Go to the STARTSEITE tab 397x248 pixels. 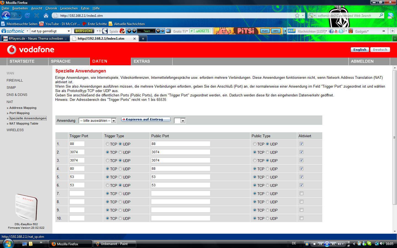[22, 61]
